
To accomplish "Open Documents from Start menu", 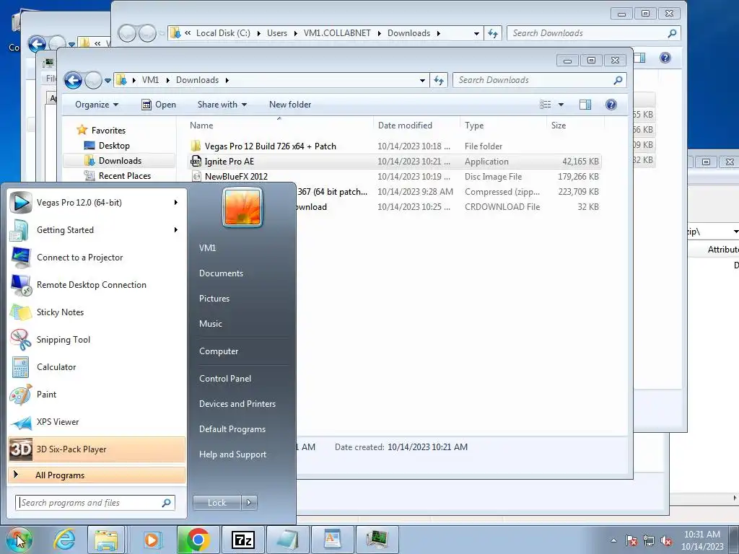I will (221, 273).
